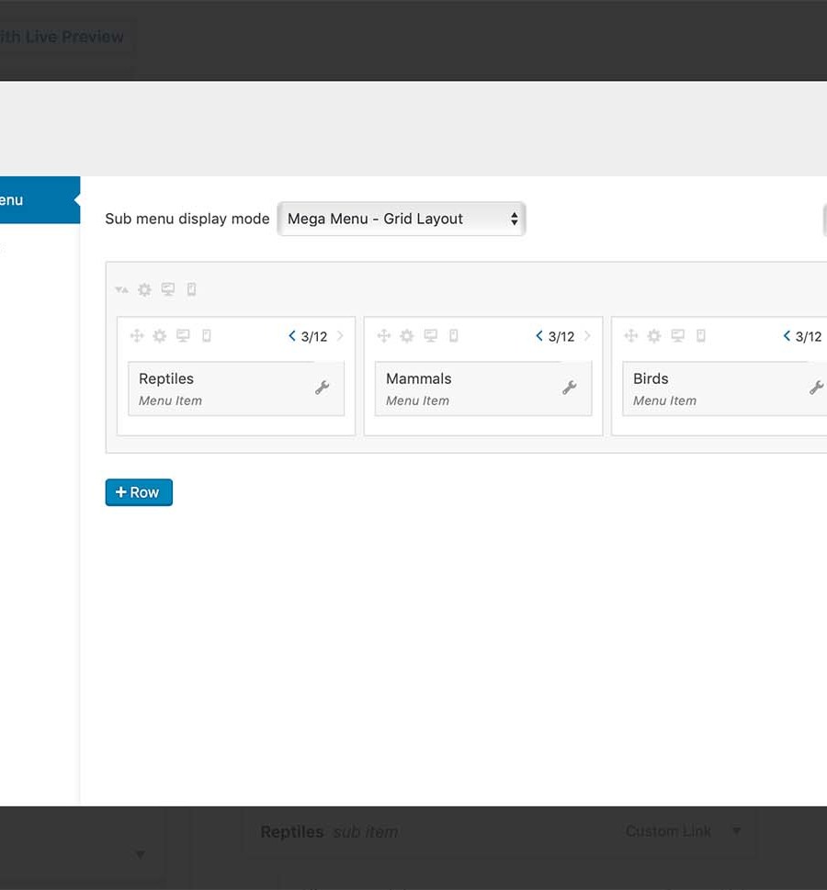Image resolution: width=827 pixels, height=890 pixels.
Task: Click the wrench icon on the Birds menu item
Action: click(x=816, y=389)
